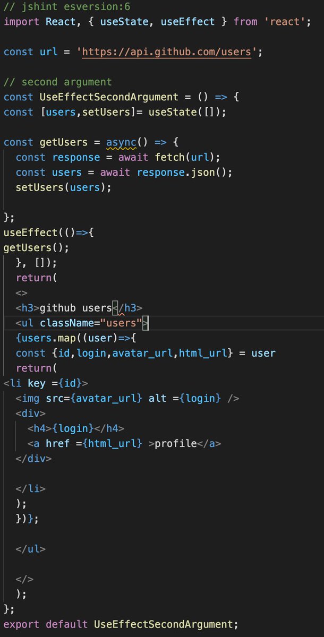Click 'setUsers' in the destructured state array
This screenshot has height=637, width=324.
click(106, 112)
